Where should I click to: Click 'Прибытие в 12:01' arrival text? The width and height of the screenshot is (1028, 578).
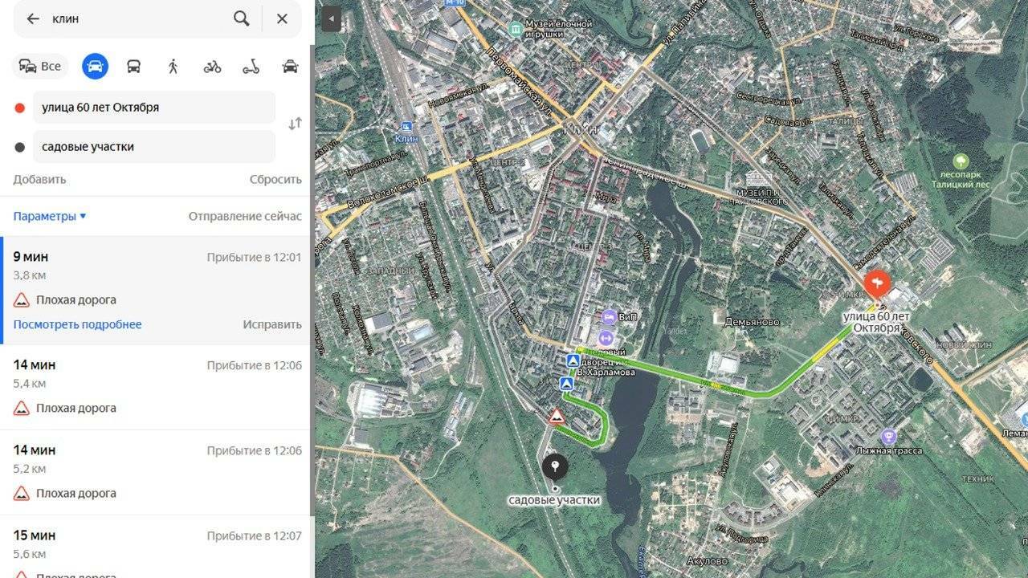pos(254,257)
